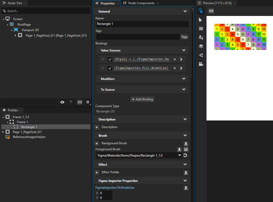273x202 pixels.
Task: Click the Add Binding button
Action: (142, 99)
